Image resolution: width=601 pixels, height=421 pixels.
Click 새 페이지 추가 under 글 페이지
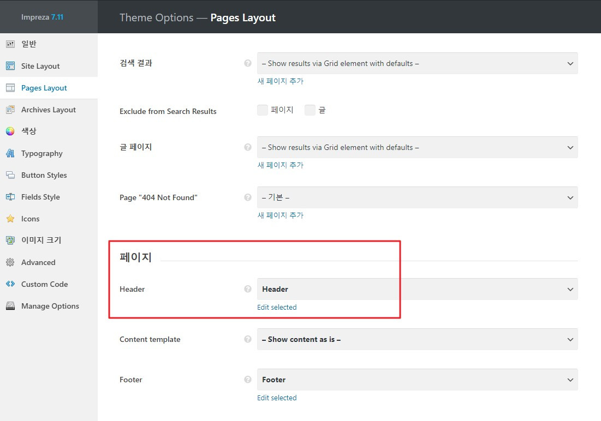[x=280, y=165]
